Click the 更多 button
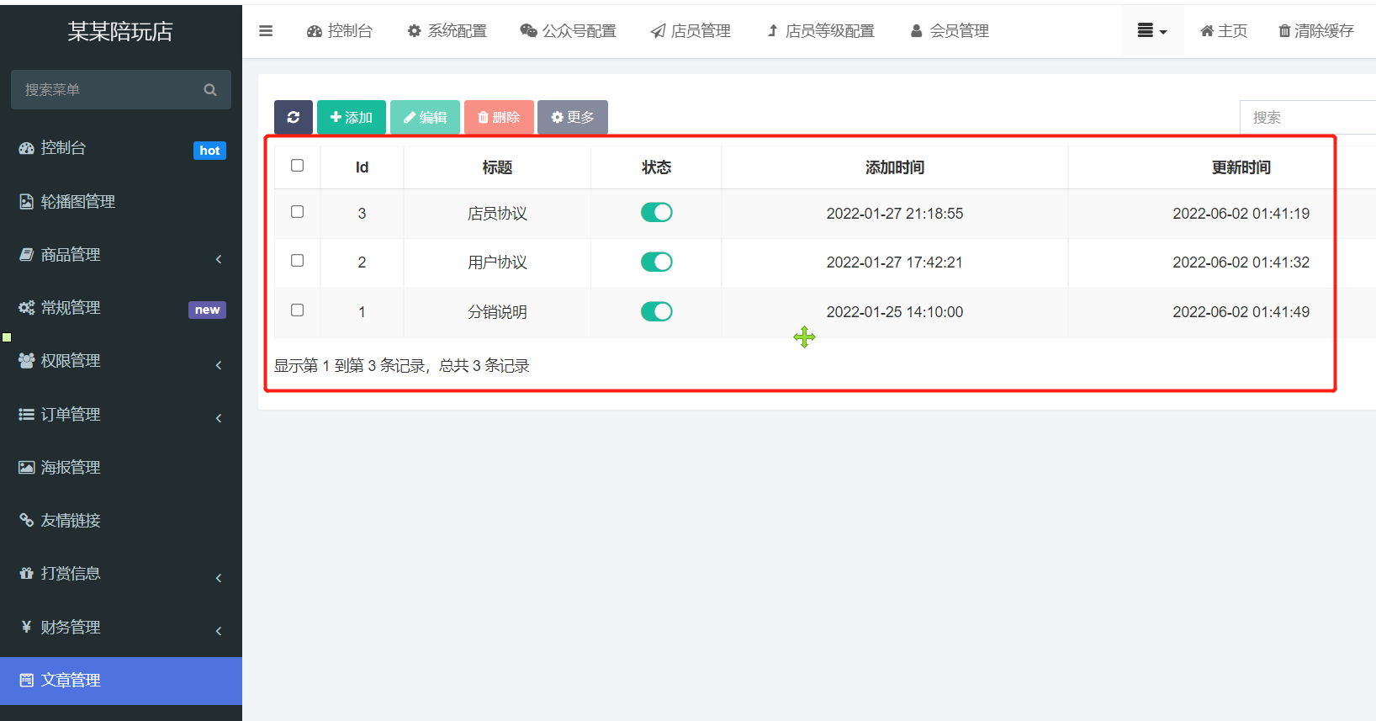 tap(572, 117)
